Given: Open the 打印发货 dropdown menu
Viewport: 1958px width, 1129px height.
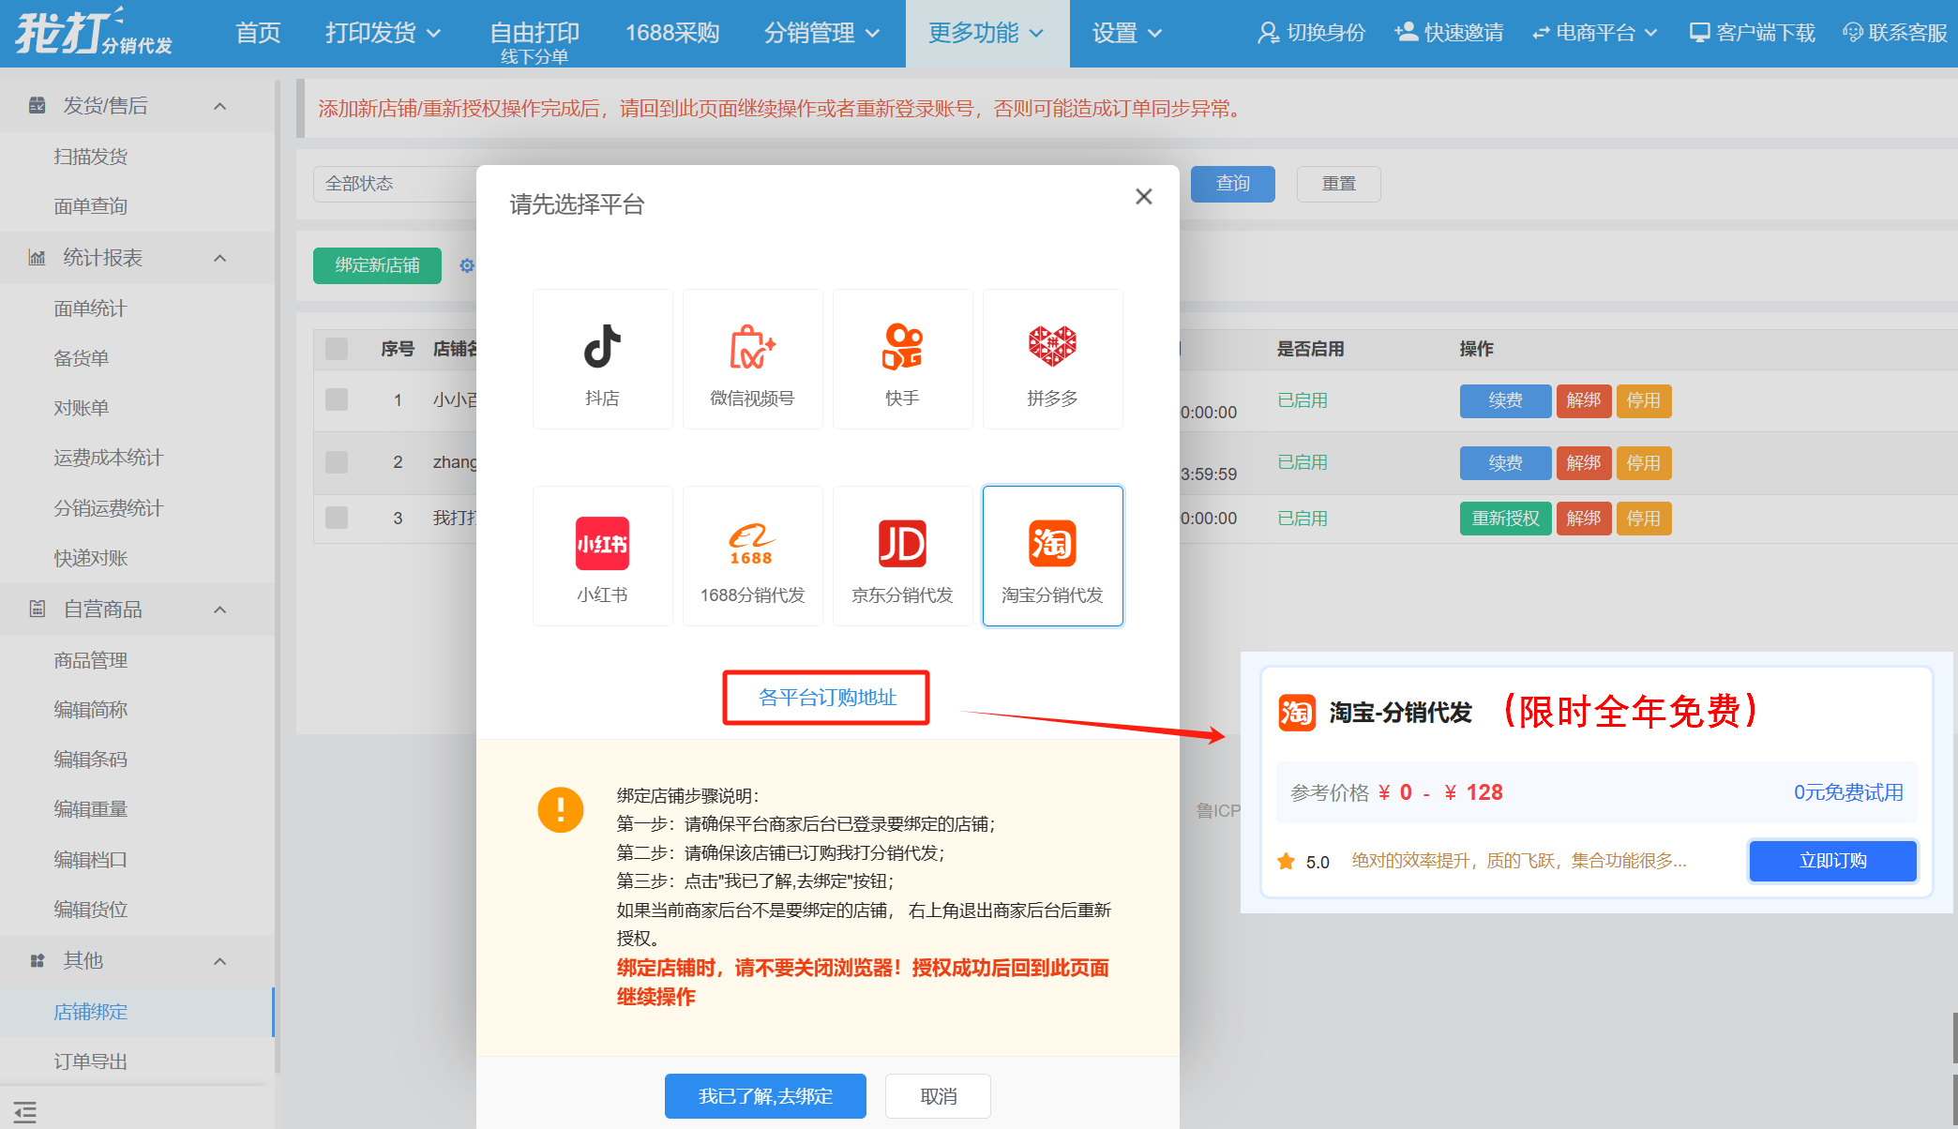Looking at the screenshot, I should point(383,33).
